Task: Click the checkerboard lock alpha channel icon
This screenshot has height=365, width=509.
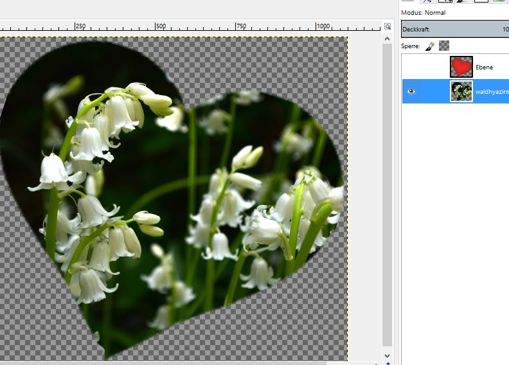Action: pos(444,46)
